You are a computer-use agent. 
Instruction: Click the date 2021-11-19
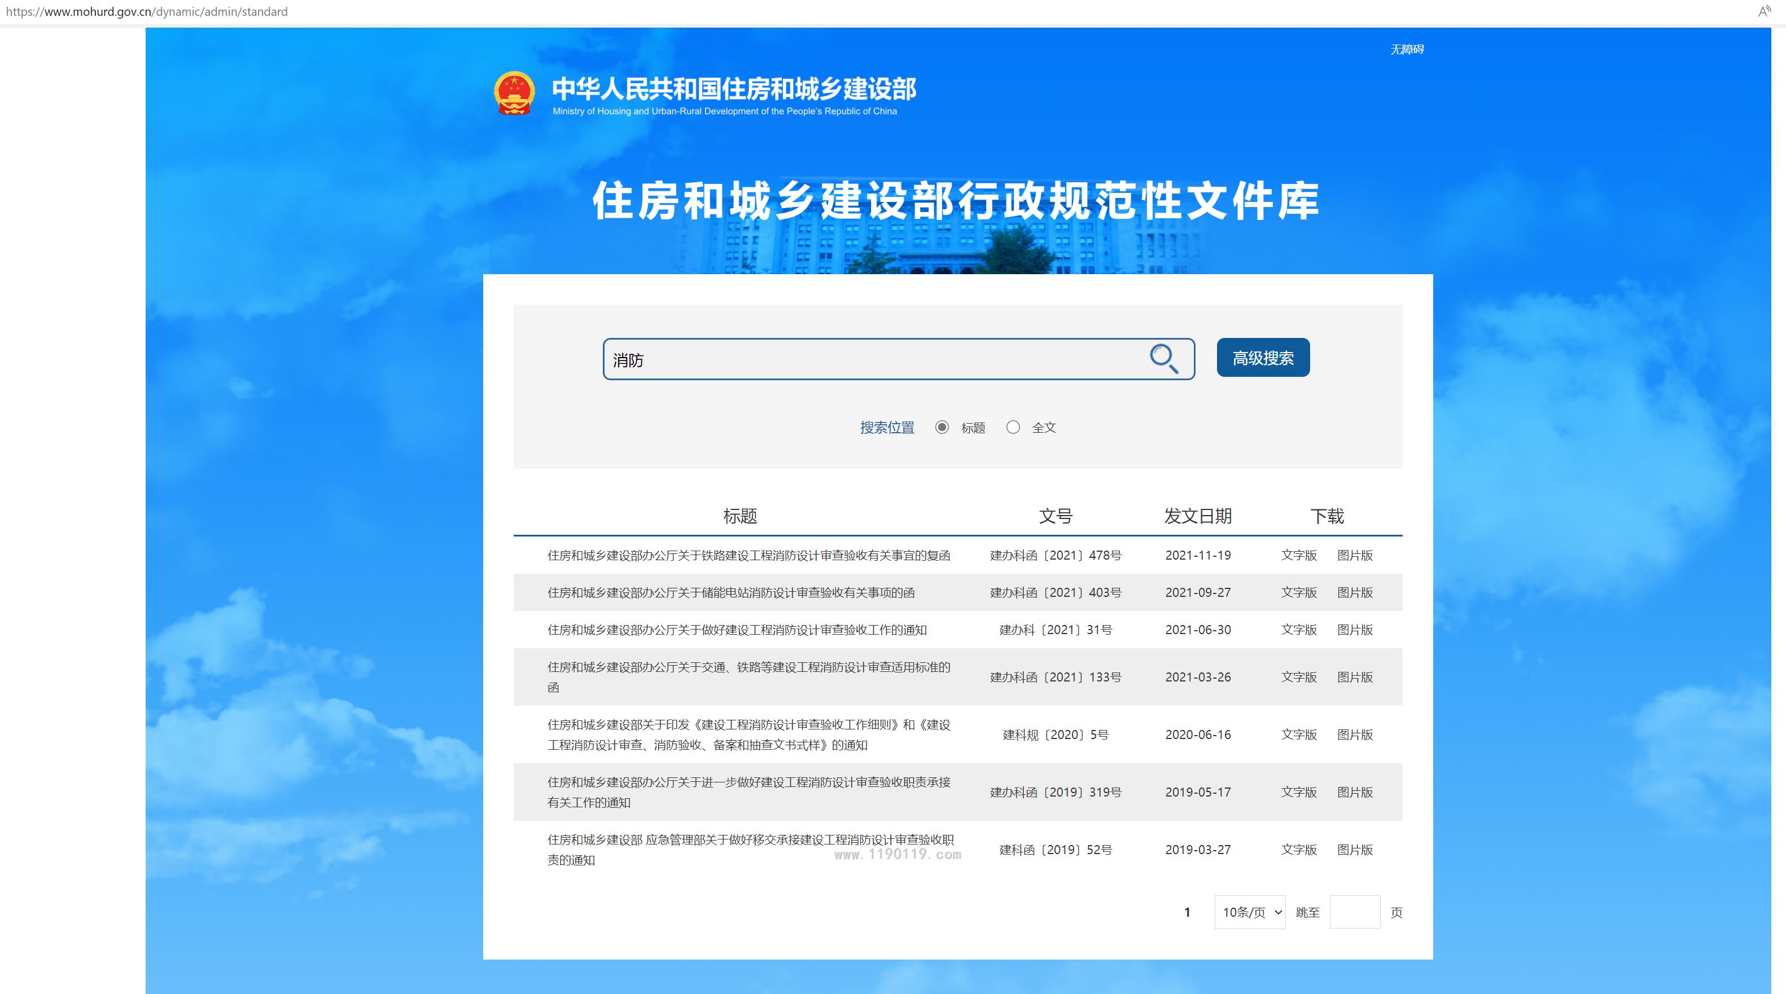coord(1198,556)
